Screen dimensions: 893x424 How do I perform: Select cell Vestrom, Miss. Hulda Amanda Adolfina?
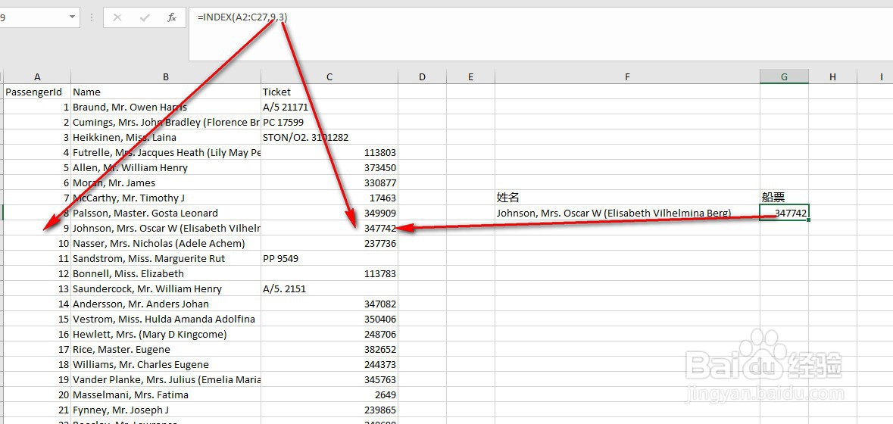click(x=166, y=319)
